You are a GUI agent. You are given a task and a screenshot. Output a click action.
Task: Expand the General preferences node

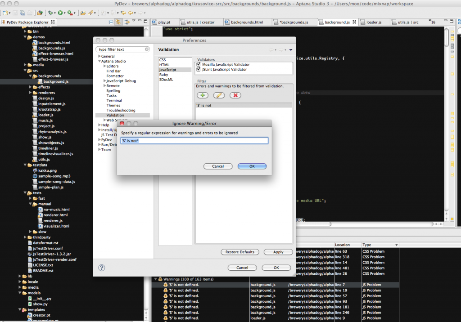click(99, 56)
